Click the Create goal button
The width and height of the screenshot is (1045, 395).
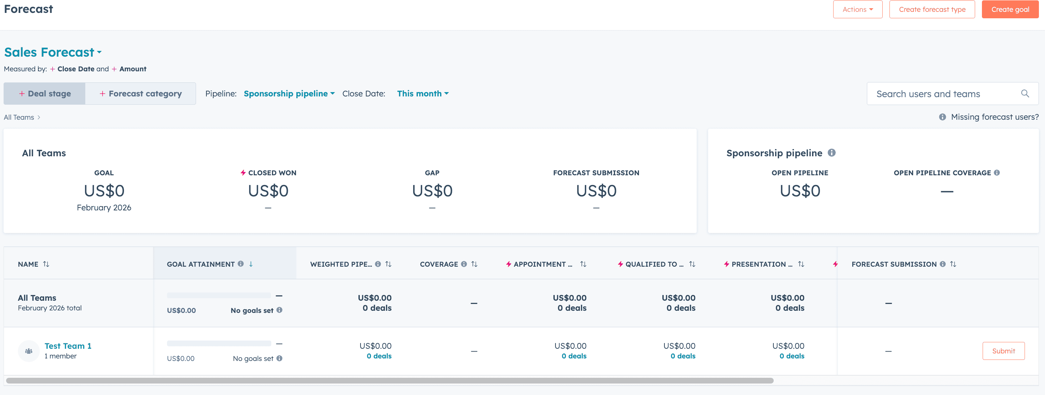(1010, 9)
